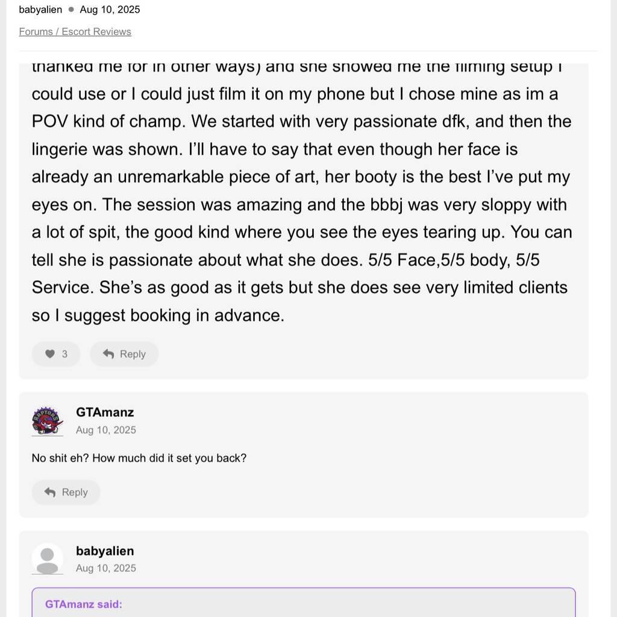Click babyalien's default silhouette avatar
The image size is (617, 617).
point(47,559)
